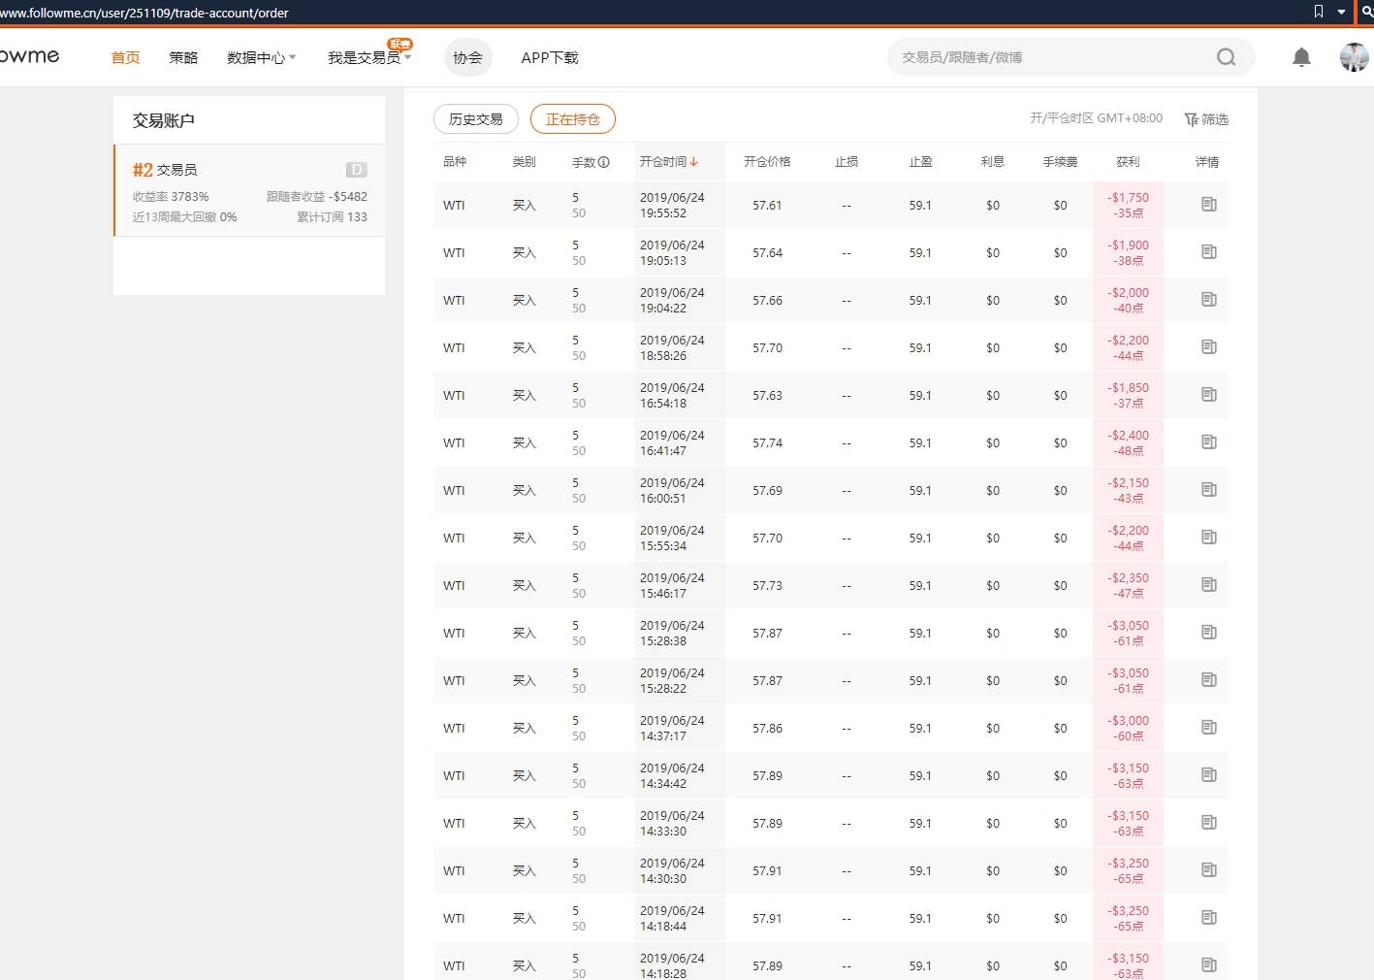This screenshot has width=1374, height=980.
Task: Open the notifications bell
Action: 1301,57
